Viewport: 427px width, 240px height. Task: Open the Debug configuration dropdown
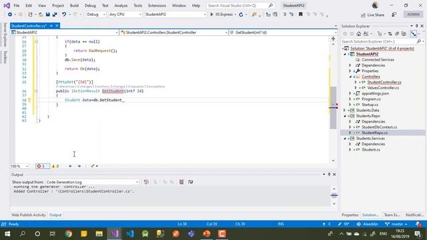96,15
